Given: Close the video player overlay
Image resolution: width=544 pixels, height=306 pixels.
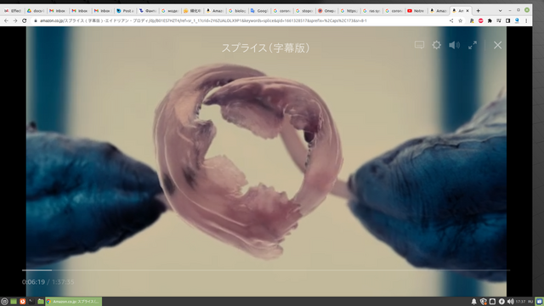Looking at the screenshot, I should [497, 45].
